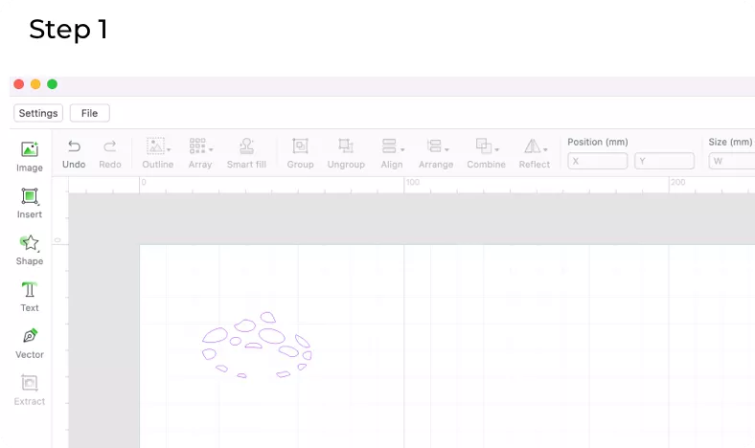The height and width of the screenshot is (448, 755).
Task: Click the Redo arrow icon
Action: coord(110,146)
